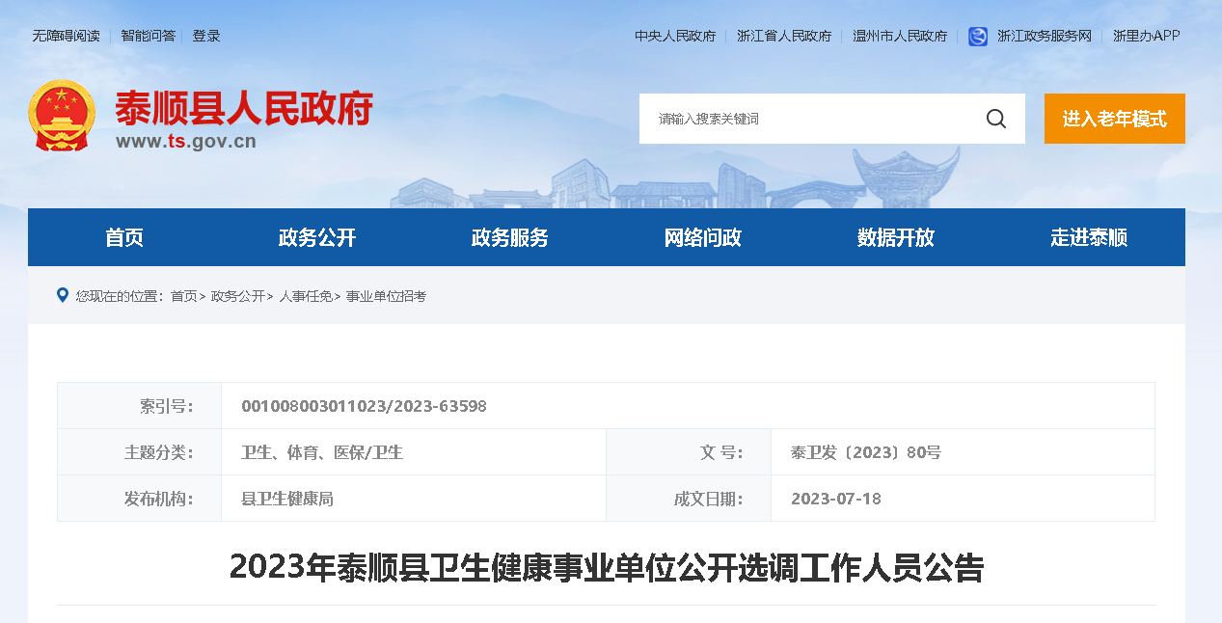Click the location pin icon in breadcrumb
Screen dimensions: 1222x623
(63, 295)
